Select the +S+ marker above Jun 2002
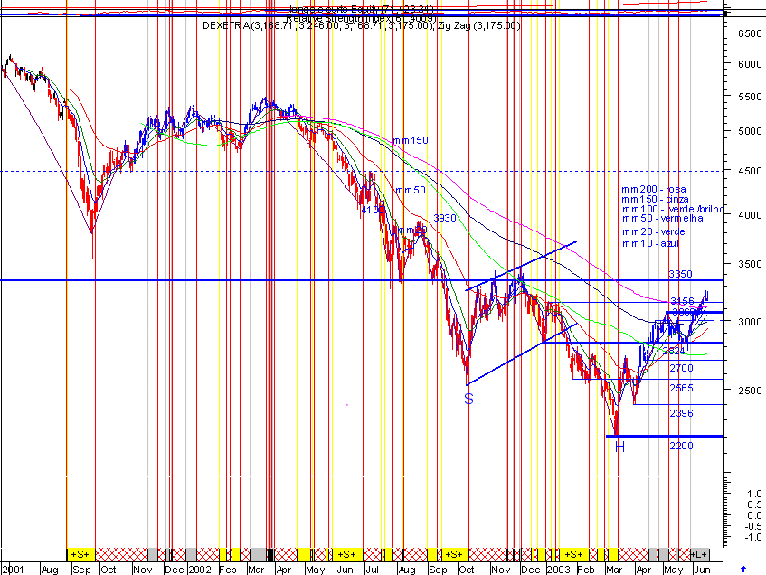 coord(347,555)
